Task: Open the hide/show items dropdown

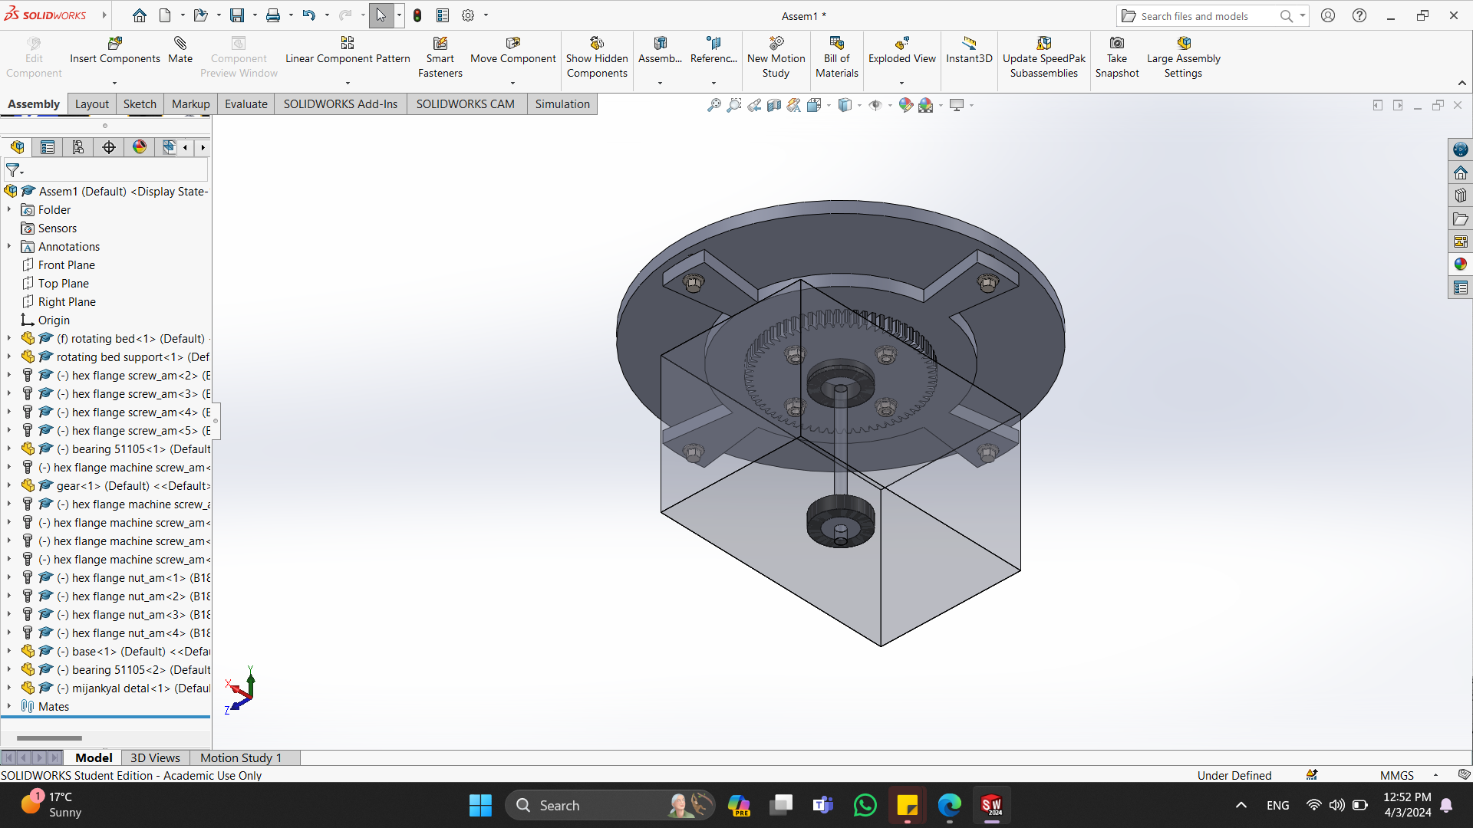Action: click(890, 105)
